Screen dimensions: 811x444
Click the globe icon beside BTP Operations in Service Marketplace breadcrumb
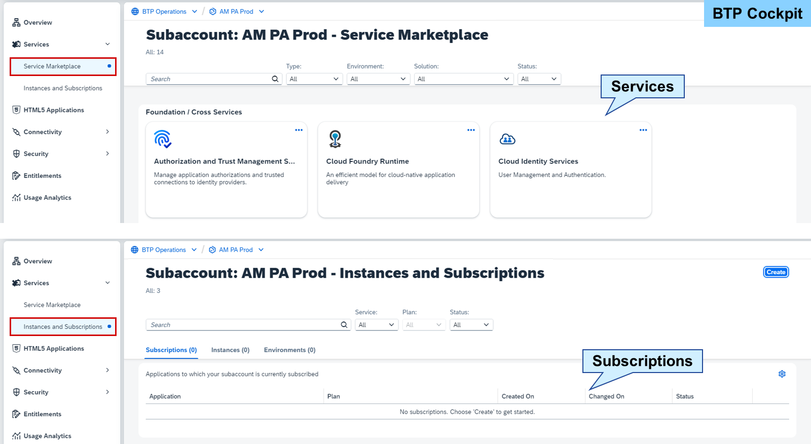click(135, 12)
